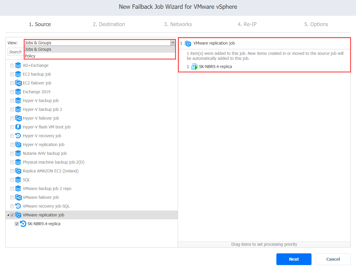Click the Cancel button
This screenshot has height=268, width=356.
(x=333, y=259)
